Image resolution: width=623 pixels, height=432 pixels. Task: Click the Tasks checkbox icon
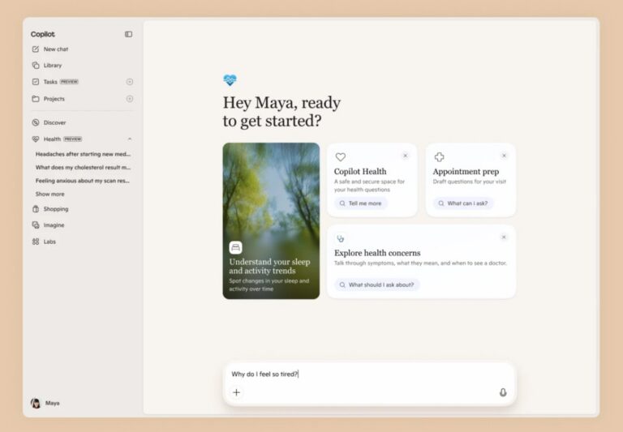point(36,82)
